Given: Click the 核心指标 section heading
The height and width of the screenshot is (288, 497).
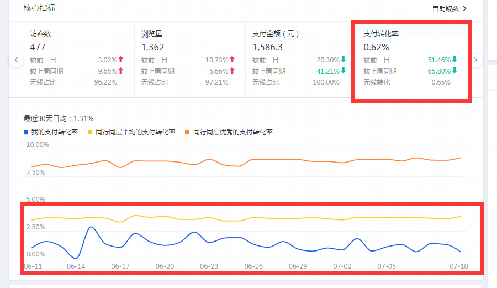Looking at the screenshot, I should 39,8.
